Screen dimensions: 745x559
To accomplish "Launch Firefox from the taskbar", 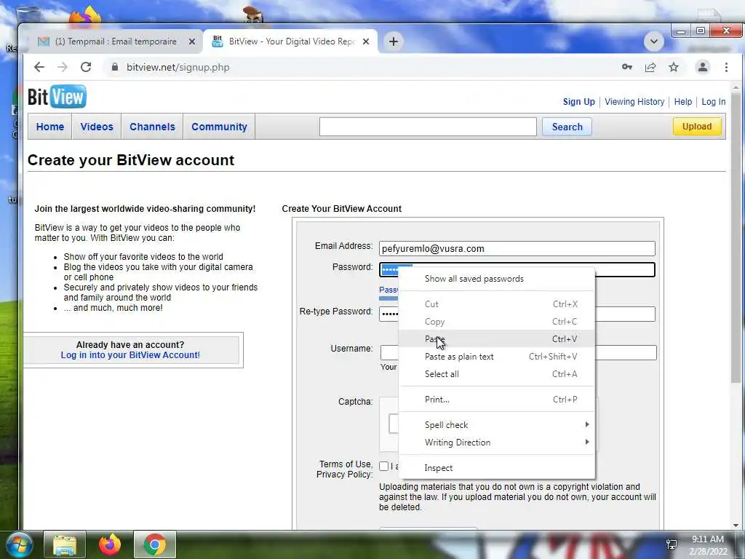I will pyautogui.click(x=110, y=544).
